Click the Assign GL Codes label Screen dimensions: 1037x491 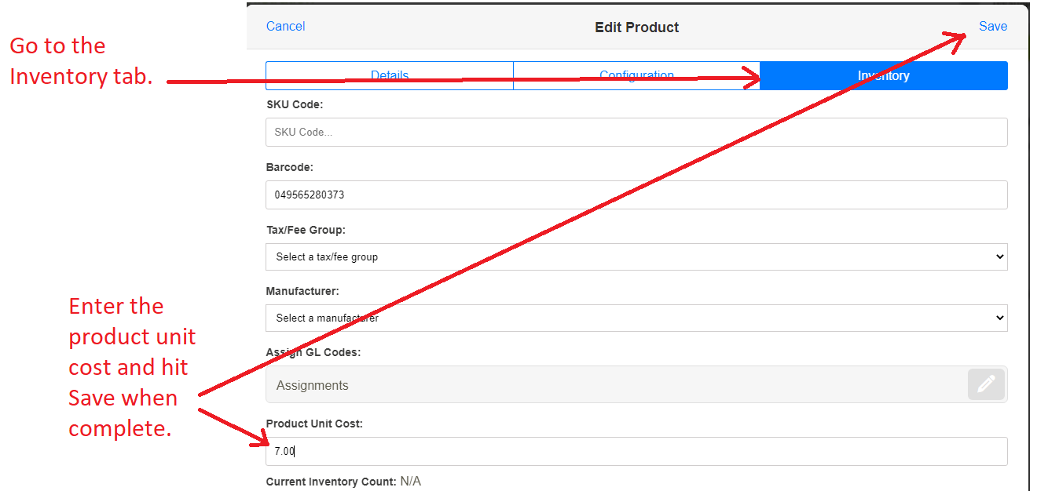(x=313, y=352)
